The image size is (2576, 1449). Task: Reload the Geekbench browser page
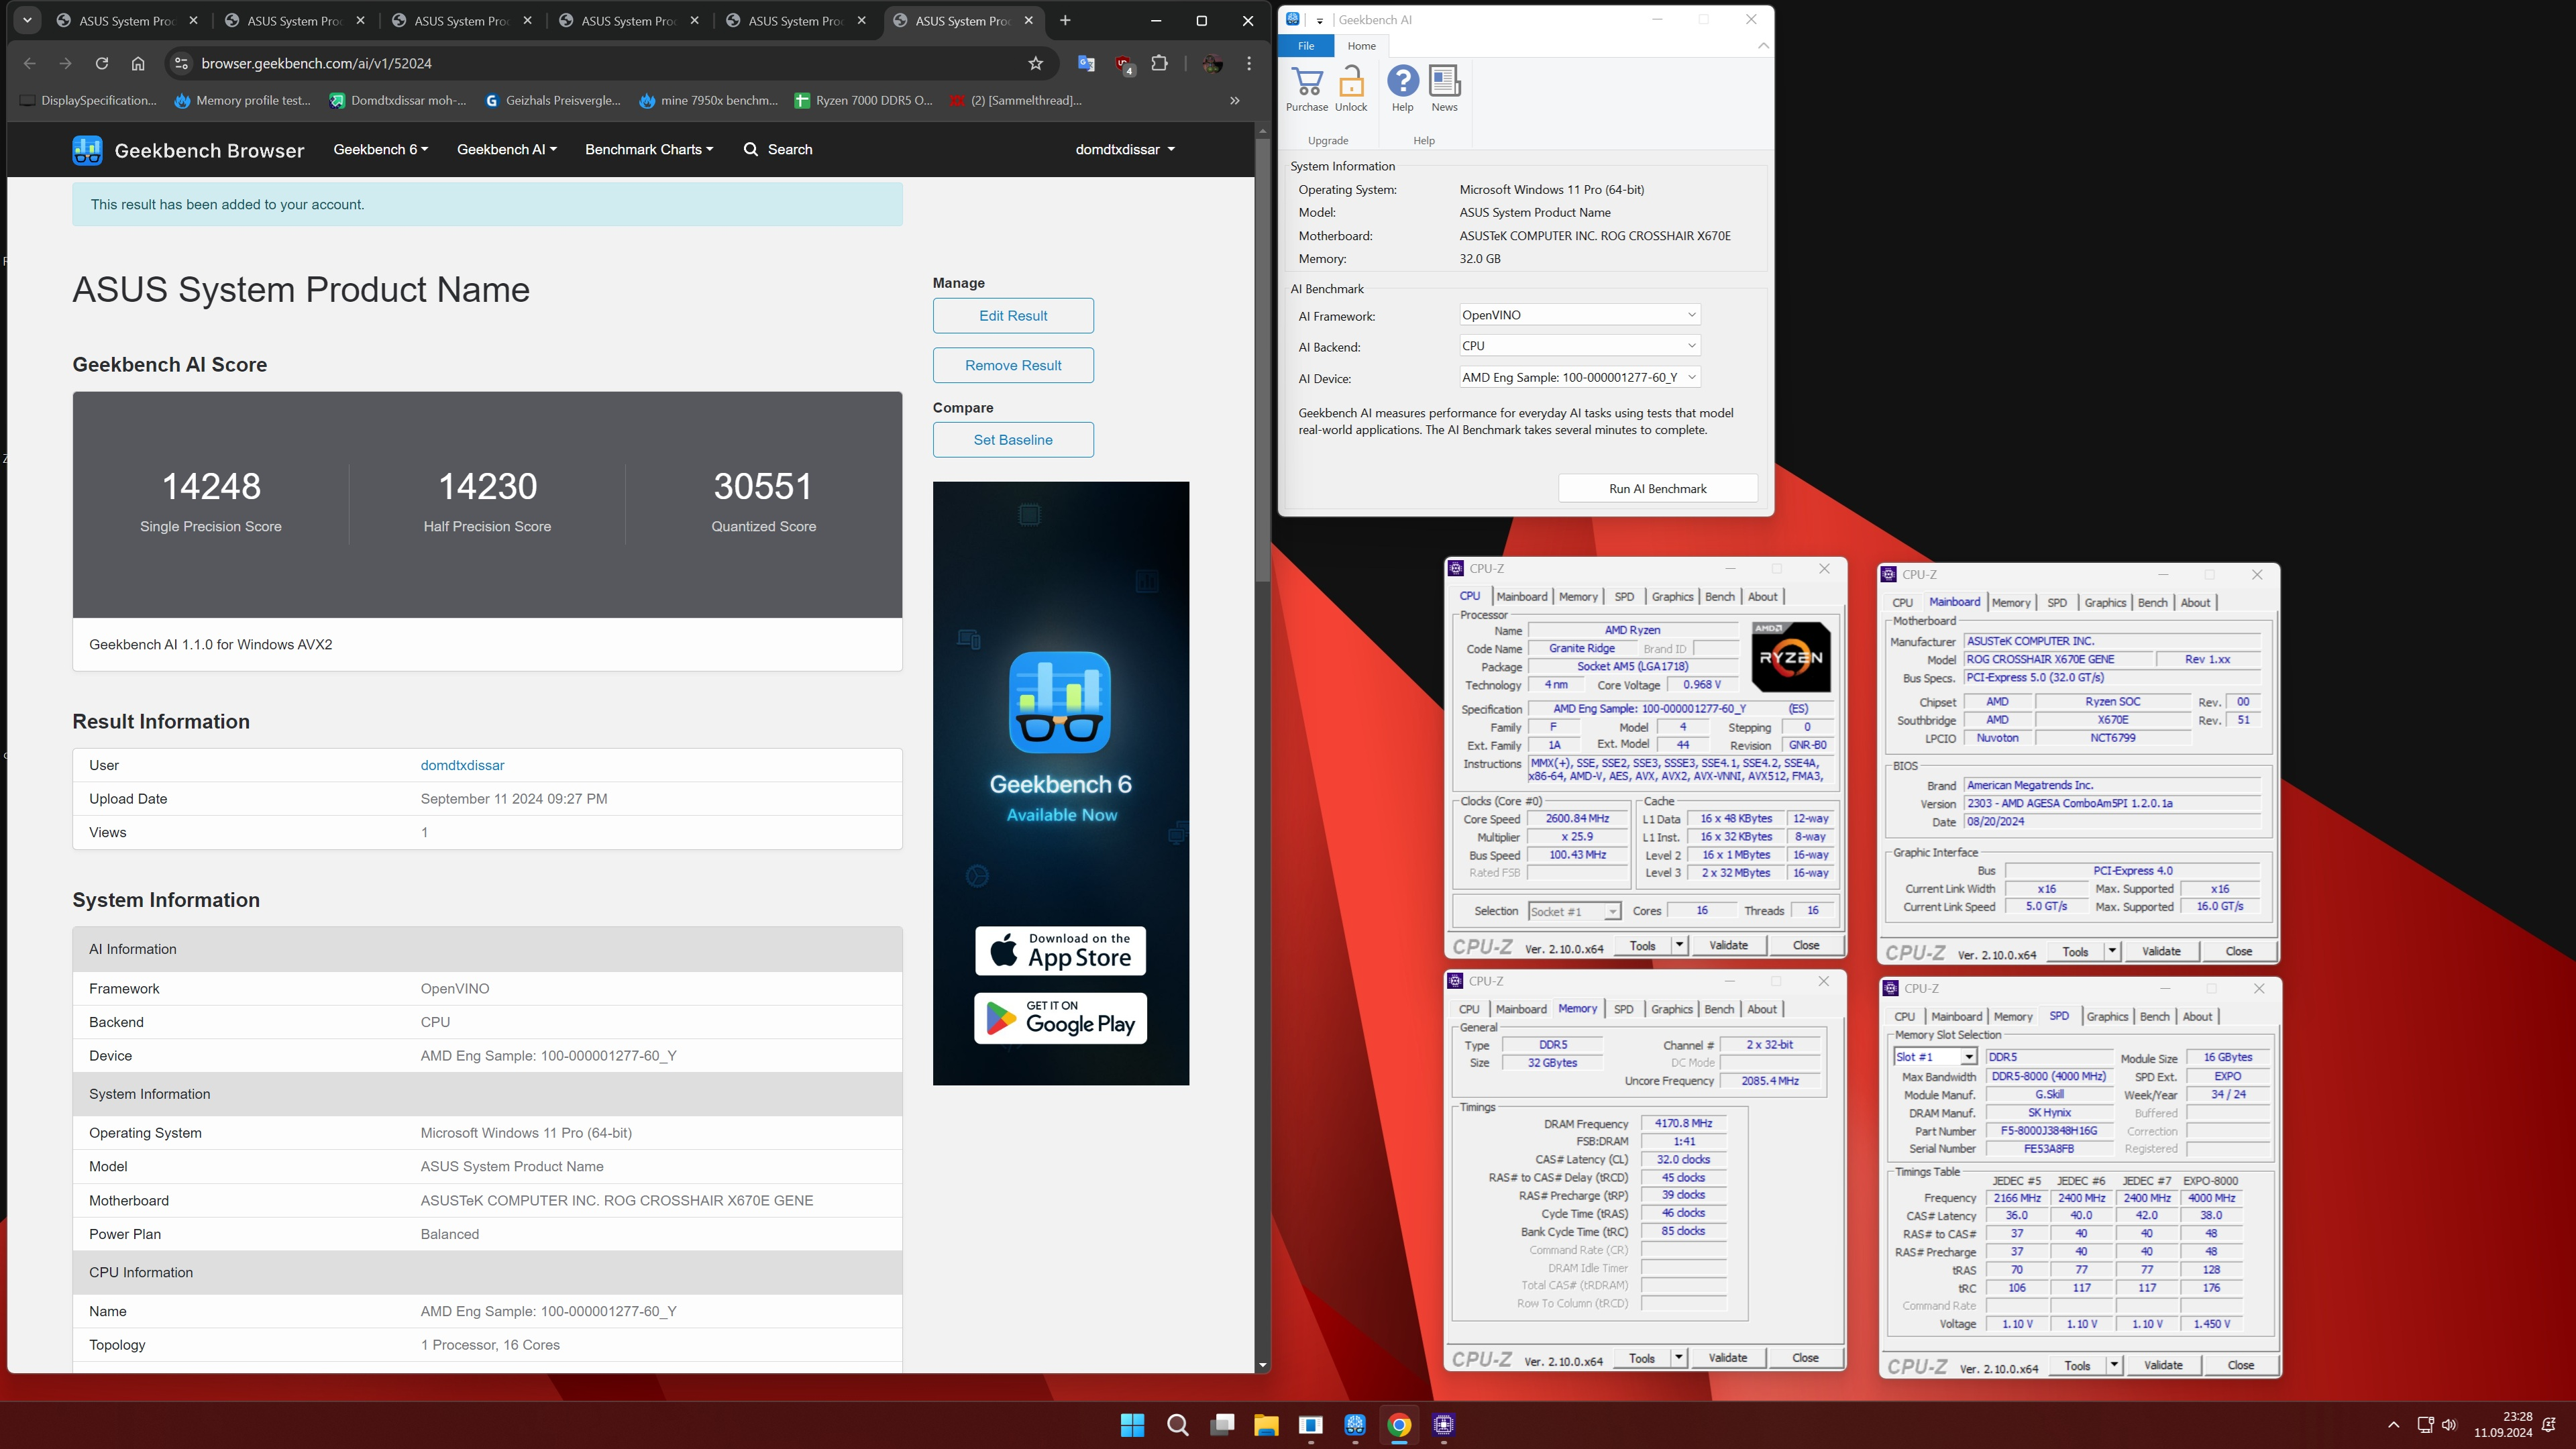tap(101, 63)
